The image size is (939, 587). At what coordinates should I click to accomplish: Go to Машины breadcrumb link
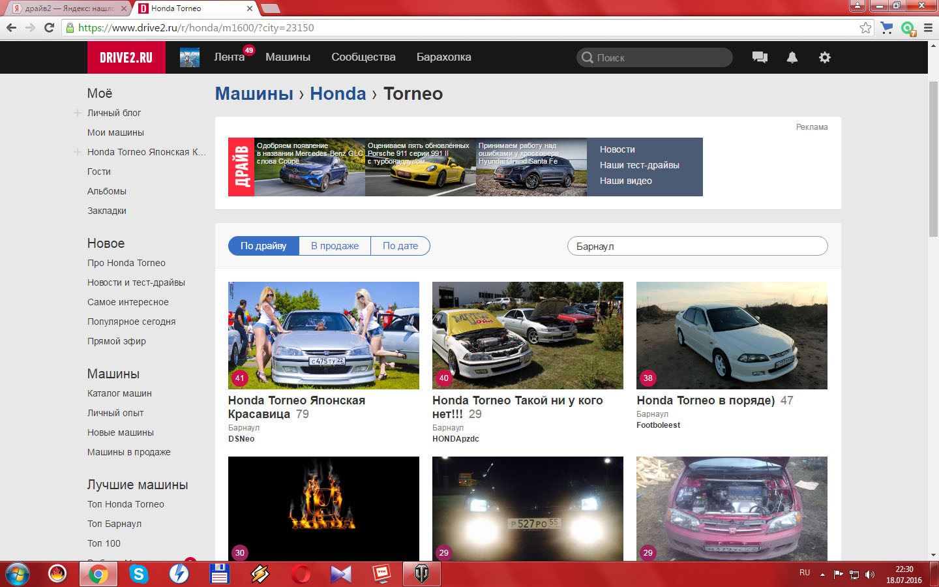[254, 93]
